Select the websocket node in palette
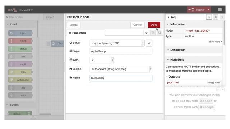This screenshot has height=129, width=230. point(20,80)
